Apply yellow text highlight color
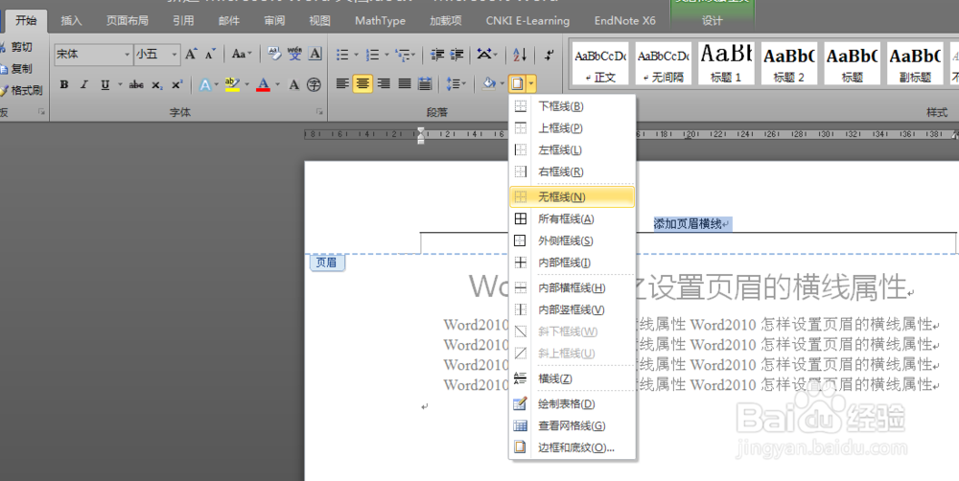The height and width of the screenshot is (481, 959). (232, 84)
